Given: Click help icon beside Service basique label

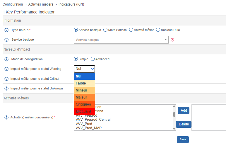Looking at the screenshot, I should click(6, 39).
